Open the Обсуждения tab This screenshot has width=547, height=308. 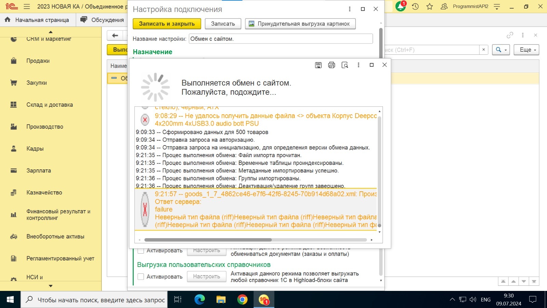click(102, 20)
